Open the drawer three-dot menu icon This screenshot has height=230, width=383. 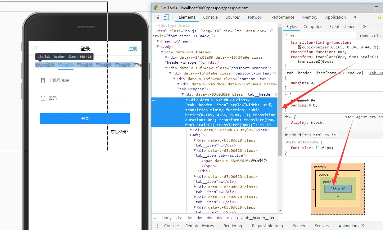point(157,226)
